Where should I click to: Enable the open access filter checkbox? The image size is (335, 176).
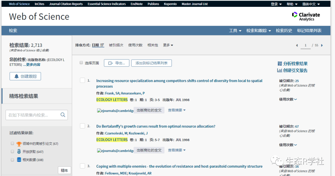point(12,152)
